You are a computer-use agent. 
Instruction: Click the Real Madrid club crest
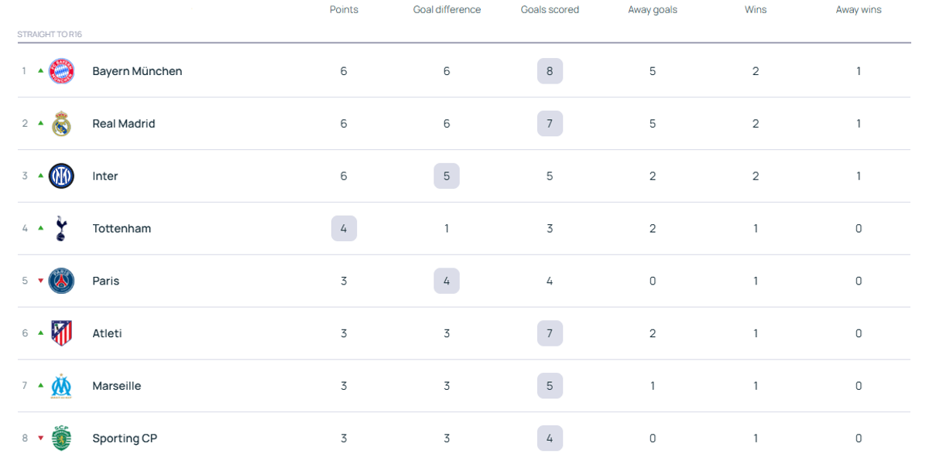point(61,124)
